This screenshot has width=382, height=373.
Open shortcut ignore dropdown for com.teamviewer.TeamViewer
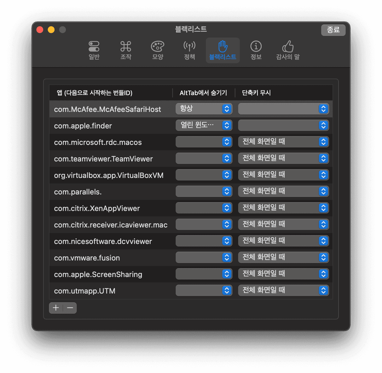283,158
